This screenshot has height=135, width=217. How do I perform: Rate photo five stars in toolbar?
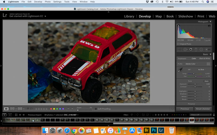(x=47, y=109)
